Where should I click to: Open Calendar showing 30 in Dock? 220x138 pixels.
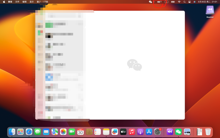click(x=80, y=132)
